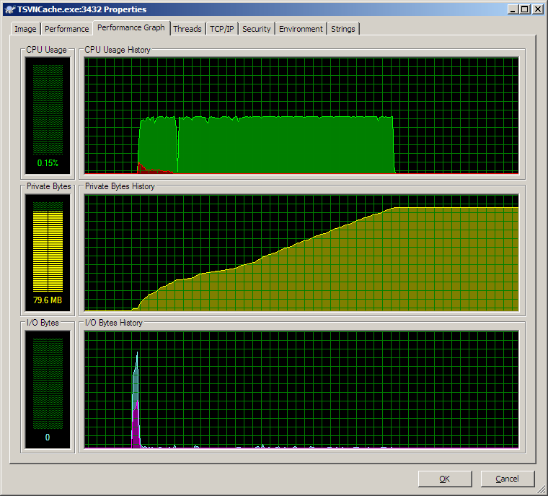Click the CPU Usage 0.15% gauge

click(48, 116)
